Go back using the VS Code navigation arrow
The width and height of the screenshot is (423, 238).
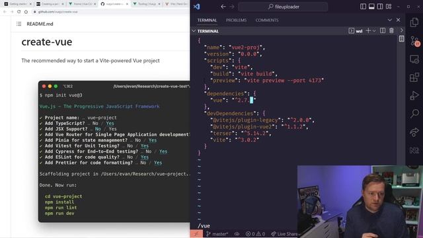(x=223, y=7)
